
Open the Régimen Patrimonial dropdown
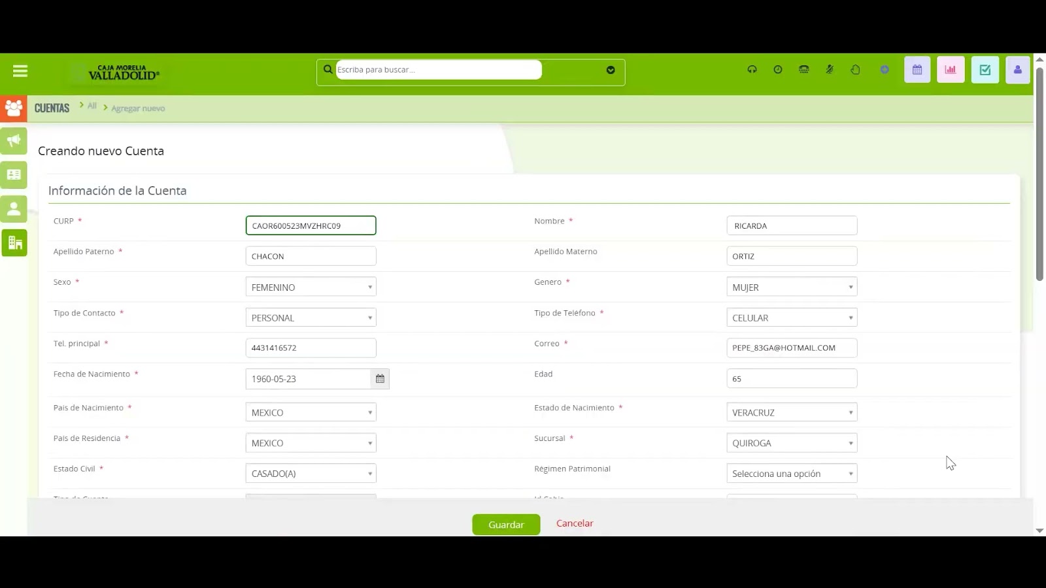click(792, 474)
